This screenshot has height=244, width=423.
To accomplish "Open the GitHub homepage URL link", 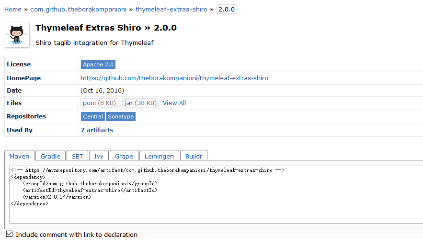I will point(174,78).
